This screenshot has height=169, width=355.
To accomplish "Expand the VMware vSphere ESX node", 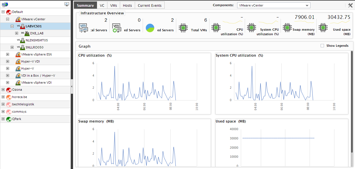I will [x=8, y=55].
